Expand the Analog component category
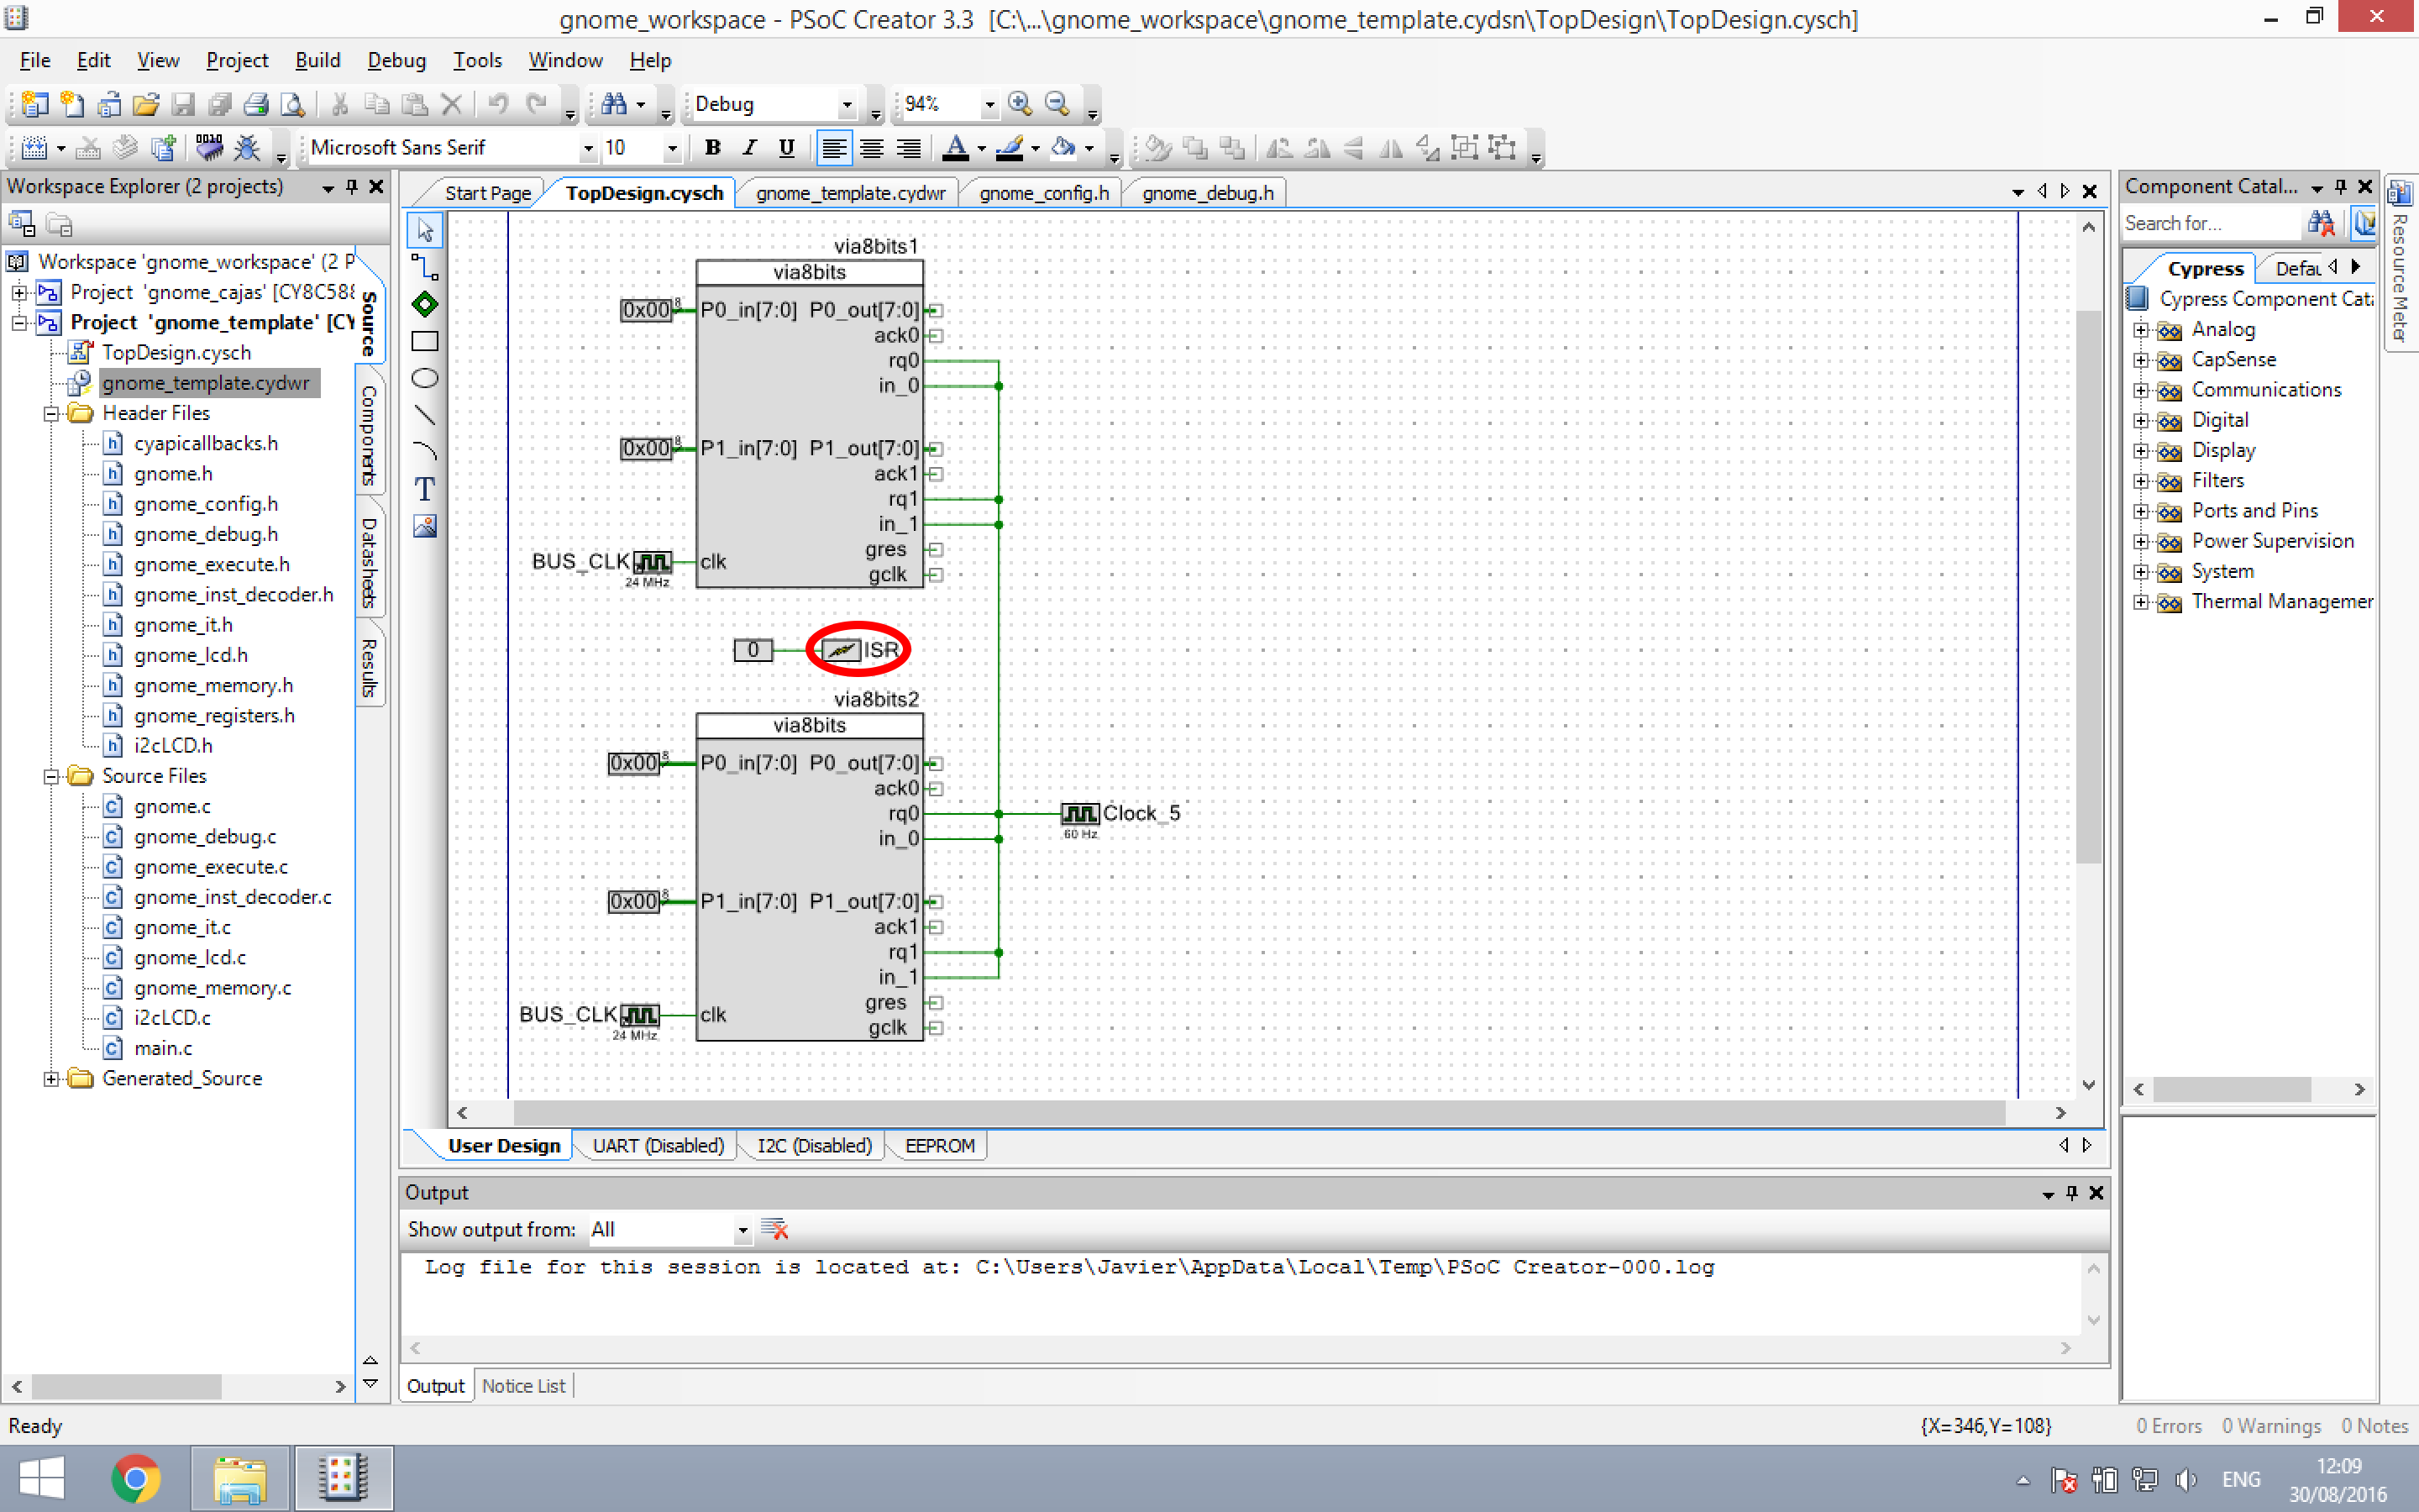Image resolution: width=2419 pixels, height=1512 pixels. tap(2140, 330)
